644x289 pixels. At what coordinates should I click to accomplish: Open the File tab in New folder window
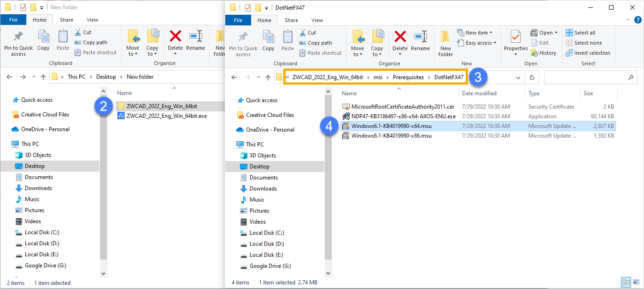(x=13, y=20)
